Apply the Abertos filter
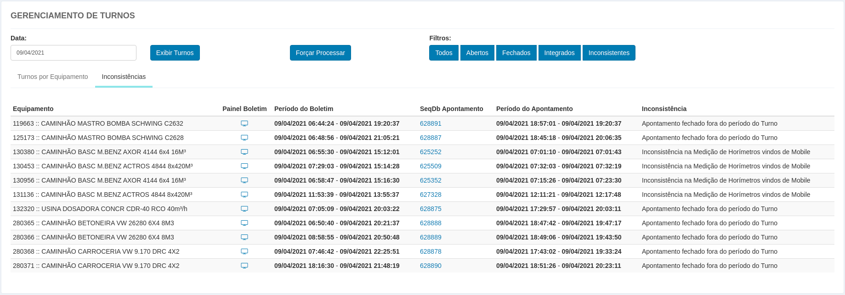 coord(477,53)
